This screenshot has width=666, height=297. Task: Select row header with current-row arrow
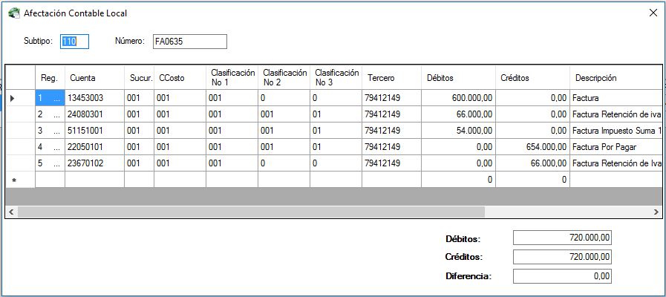[x=20, y=98]
